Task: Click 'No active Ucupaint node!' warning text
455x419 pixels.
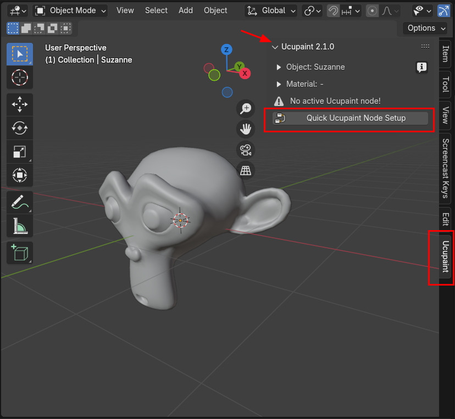Action: pos(335,101)
